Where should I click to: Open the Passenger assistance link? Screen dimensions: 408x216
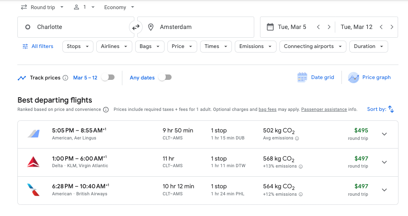[x=324, y=110]
